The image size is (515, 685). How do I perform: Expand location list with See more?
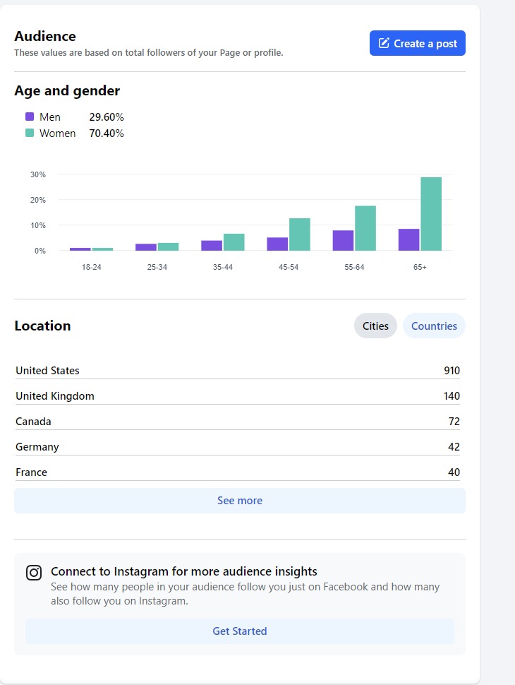click(x=240, y=501)
